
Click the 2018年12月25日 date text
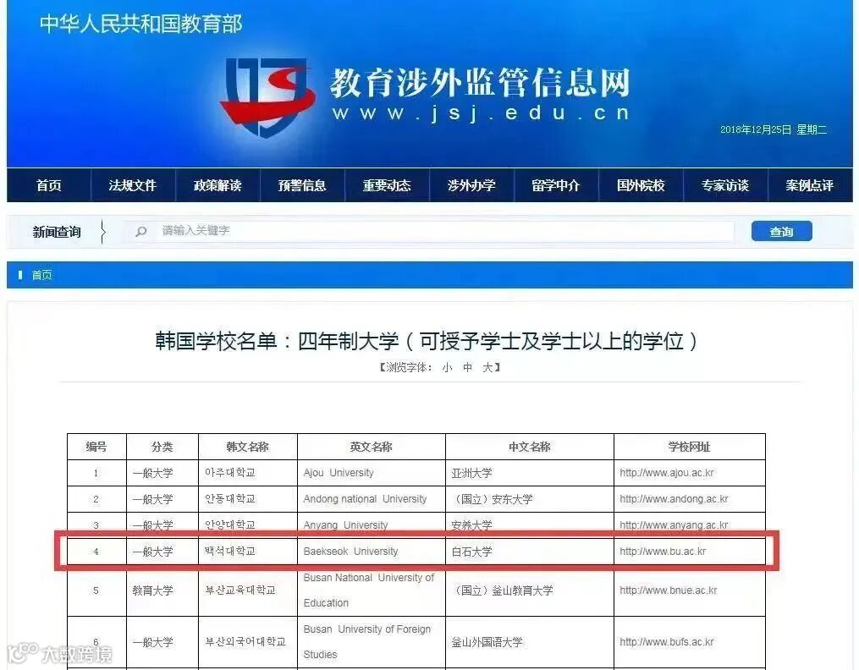tap(756, 129)
